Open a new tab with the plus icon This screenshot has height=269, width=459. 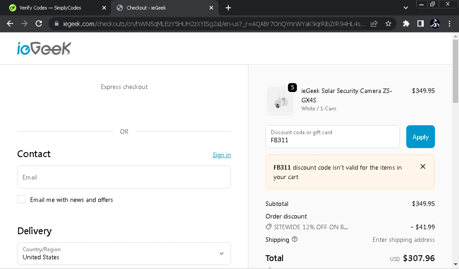point(228,8)
